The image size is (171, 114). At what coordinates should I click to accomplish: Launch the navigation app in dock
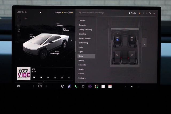click(69, 86)
